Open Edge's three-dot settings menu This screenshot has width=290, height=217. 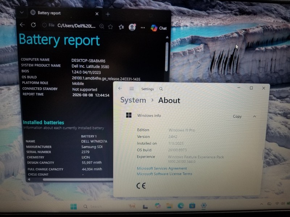click(x=143, y=28)
